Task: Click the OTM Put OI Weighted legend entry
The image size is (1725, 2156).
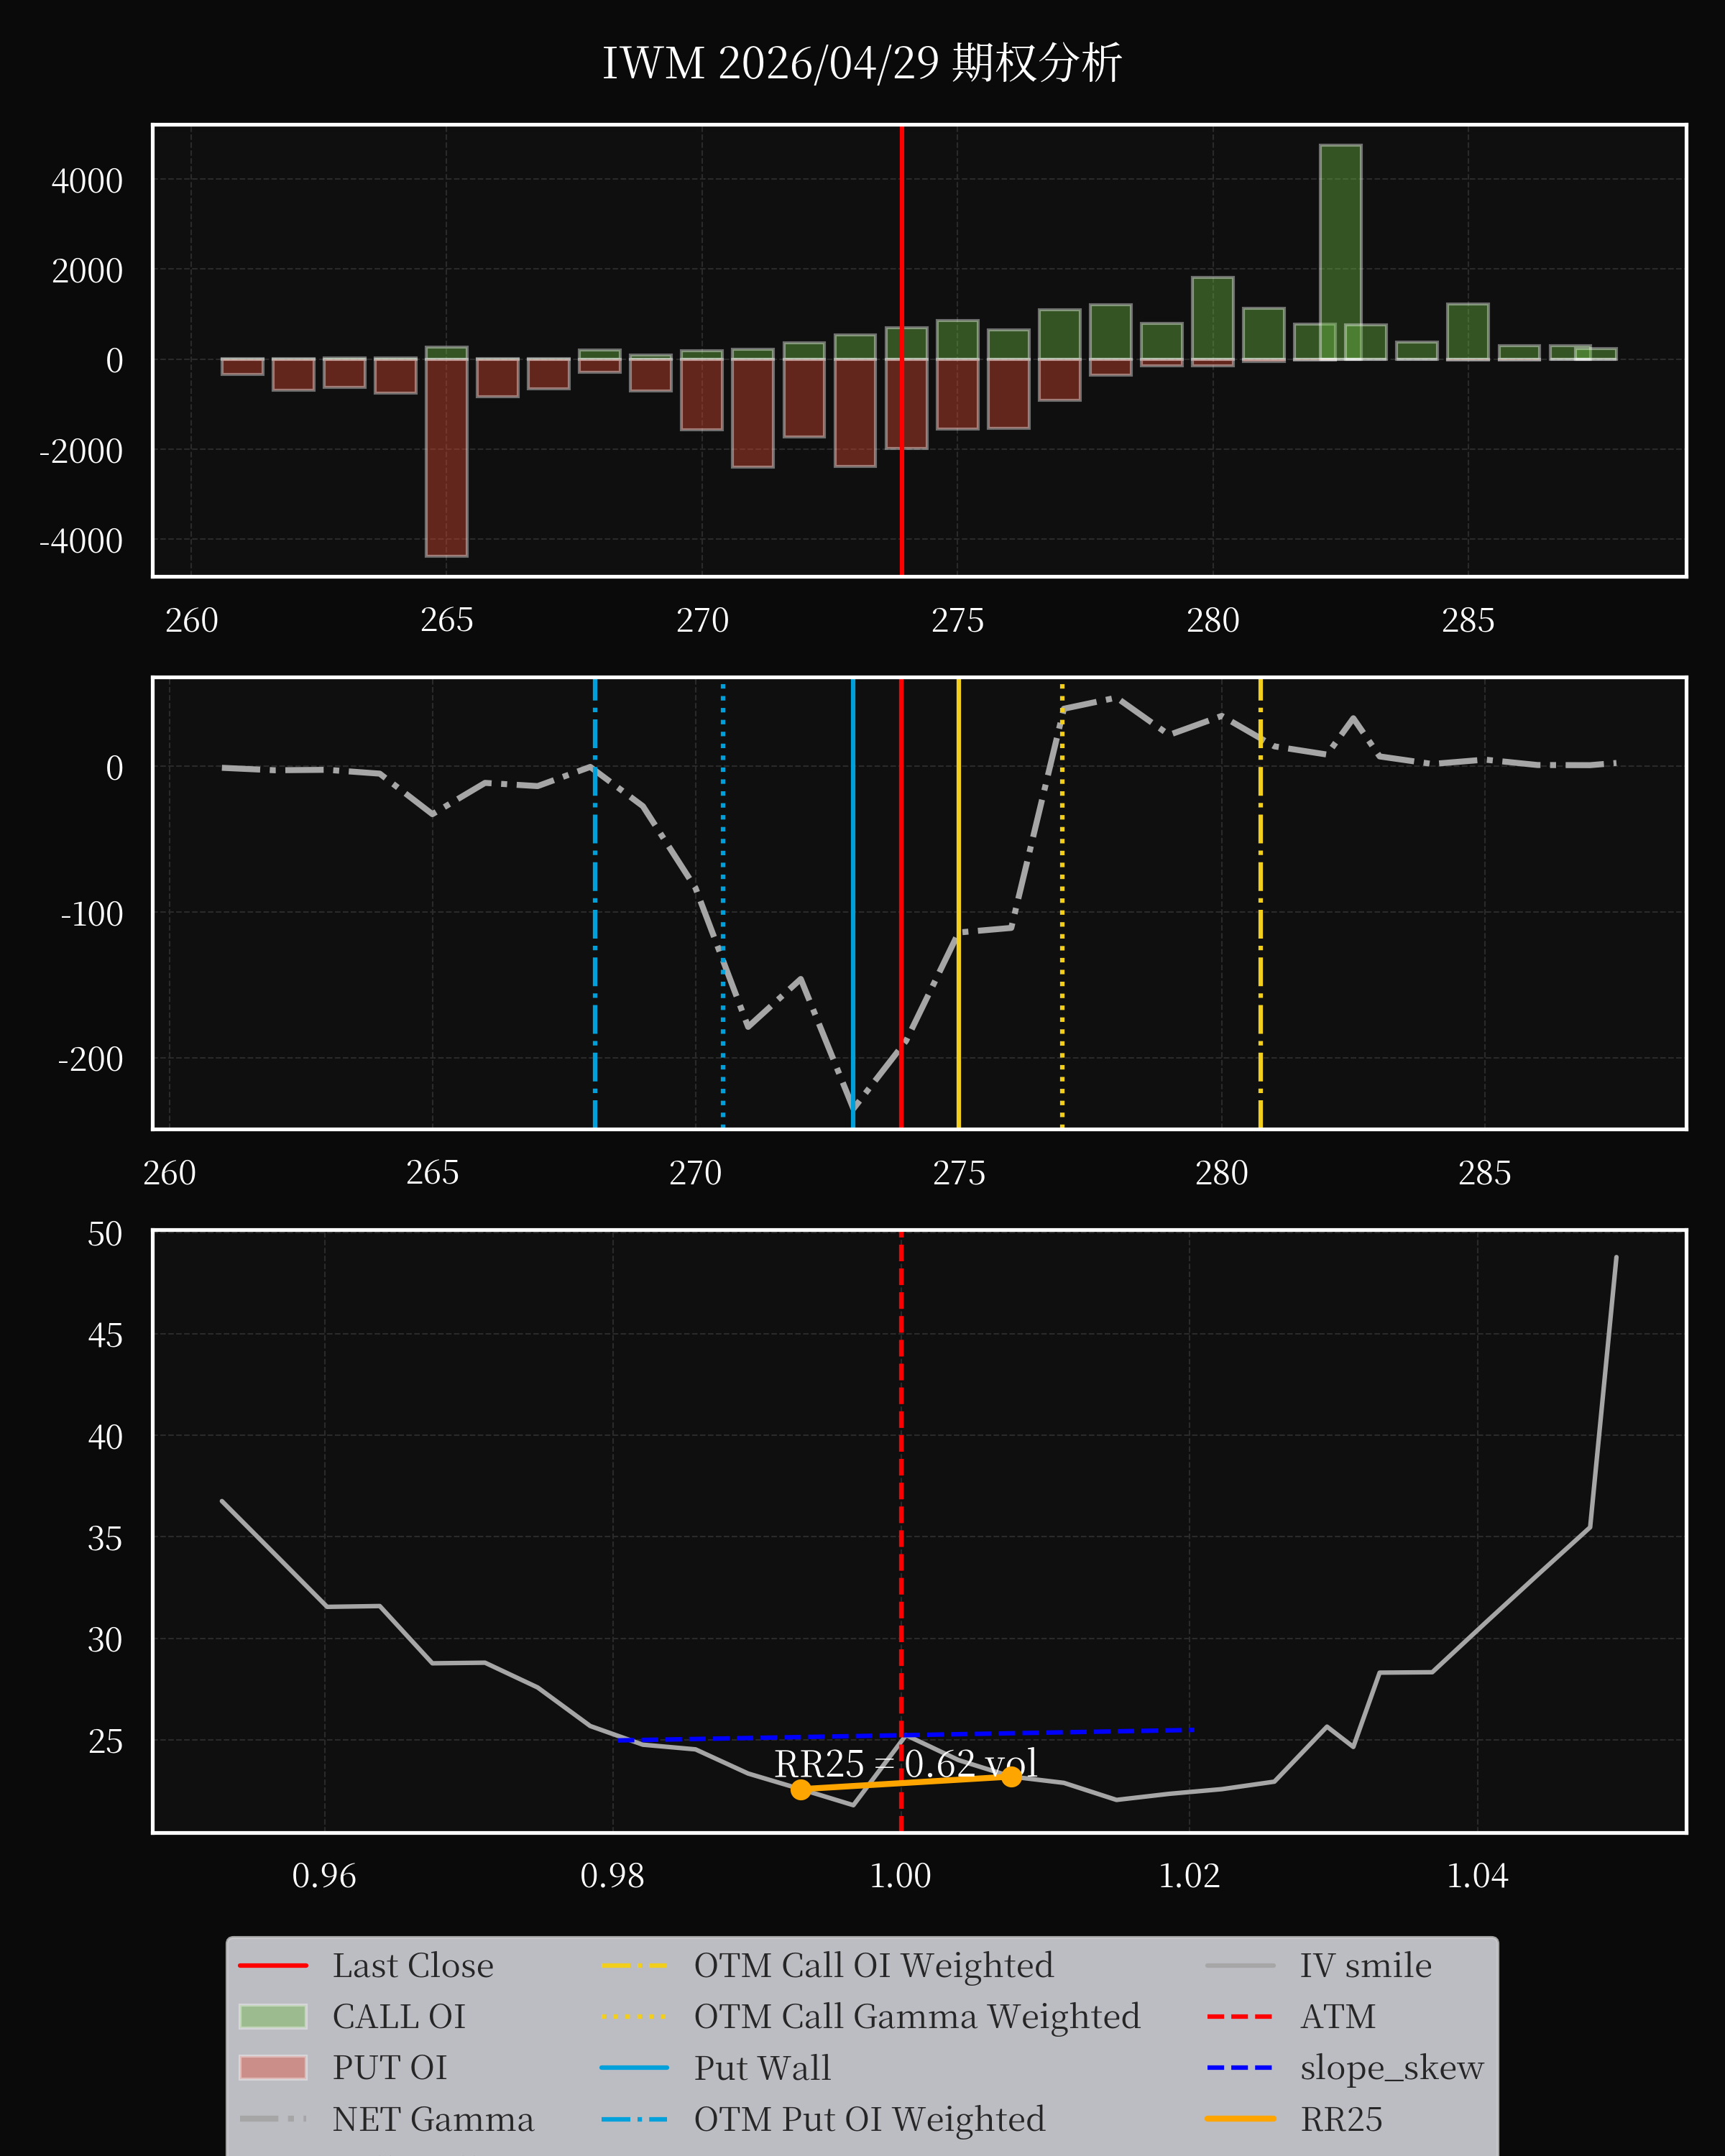Action: 823,2118
